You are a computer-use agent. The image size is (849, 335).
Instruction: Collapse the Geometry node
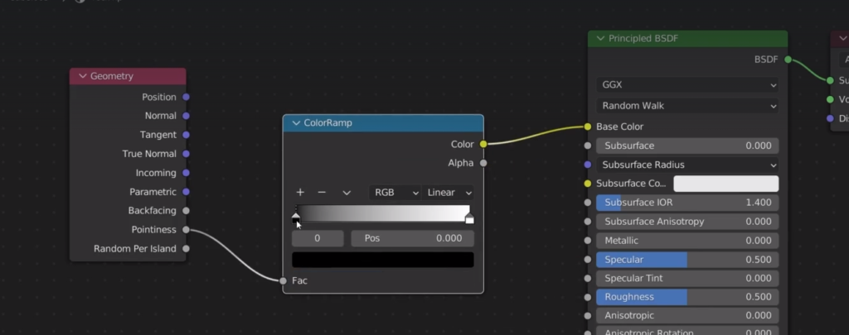pos(83,76)
